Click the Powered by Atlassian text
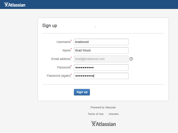This screenshot has width=178, height=133. (103, 108)
